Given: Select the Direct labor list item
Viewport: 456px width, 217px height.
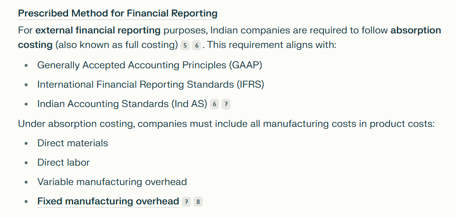Looking at the screenshot, I should coord(63,163).
